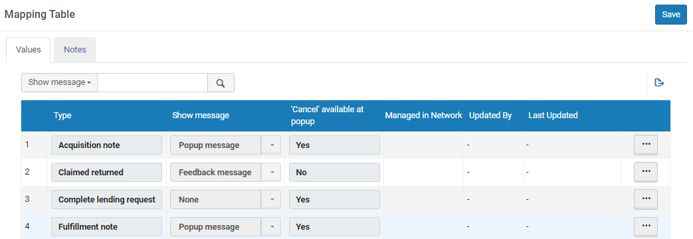Image resolution: width=693 pixels, height=239 pixels.
Task: Click Cancel value 'Yes' for Complete lending request
Action: [335, 200]
